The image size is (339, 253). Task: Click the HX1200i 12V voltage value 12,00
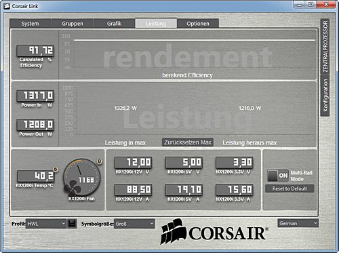(x=133, y=163)
